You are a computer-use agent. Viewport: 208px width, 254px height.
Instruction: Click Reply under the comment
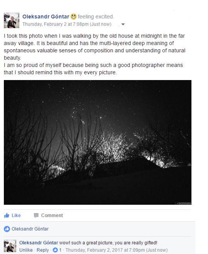coord(43,250)
